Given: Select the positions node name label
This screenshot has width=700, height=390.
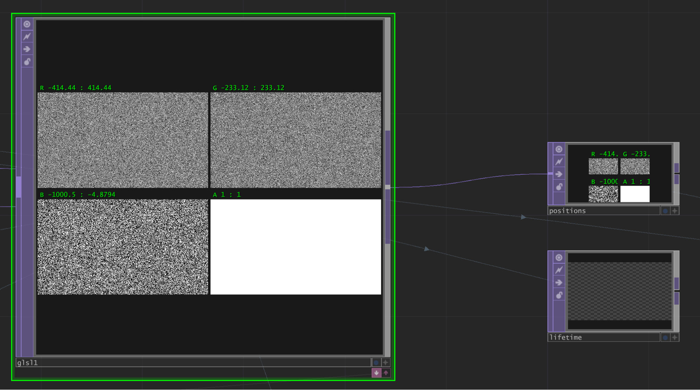Looking at the screenshot, I should click(604, 211).
